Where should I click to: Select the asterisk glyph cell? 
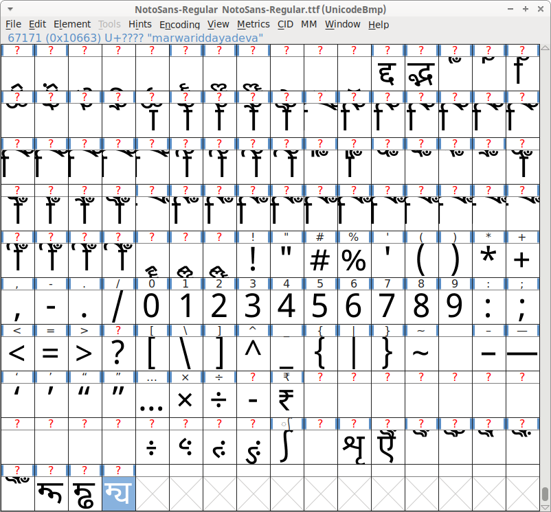(x=488, y=260)
